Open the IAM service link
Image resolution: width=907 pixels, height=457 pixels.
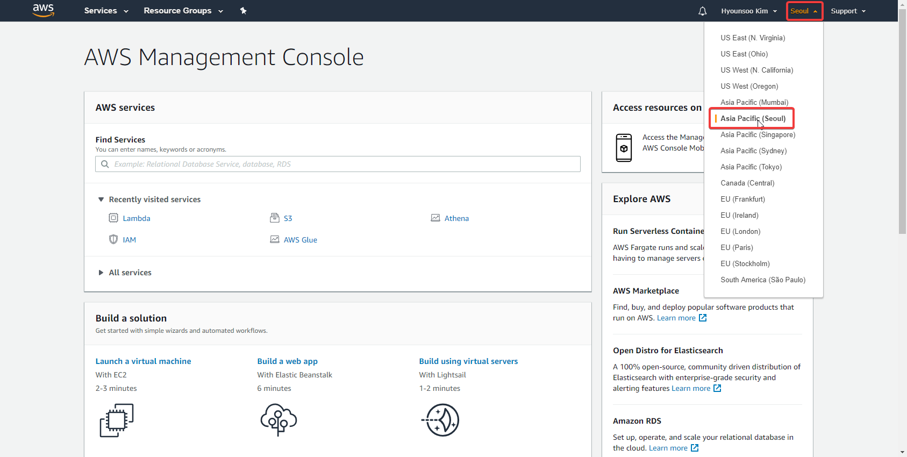point(129,240)
